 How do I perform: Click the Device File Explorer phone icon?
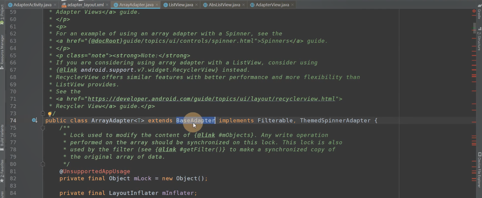(479, 154)
